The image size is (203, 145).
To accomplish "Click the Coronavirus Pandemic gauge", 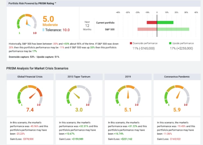I will (177, 94).
